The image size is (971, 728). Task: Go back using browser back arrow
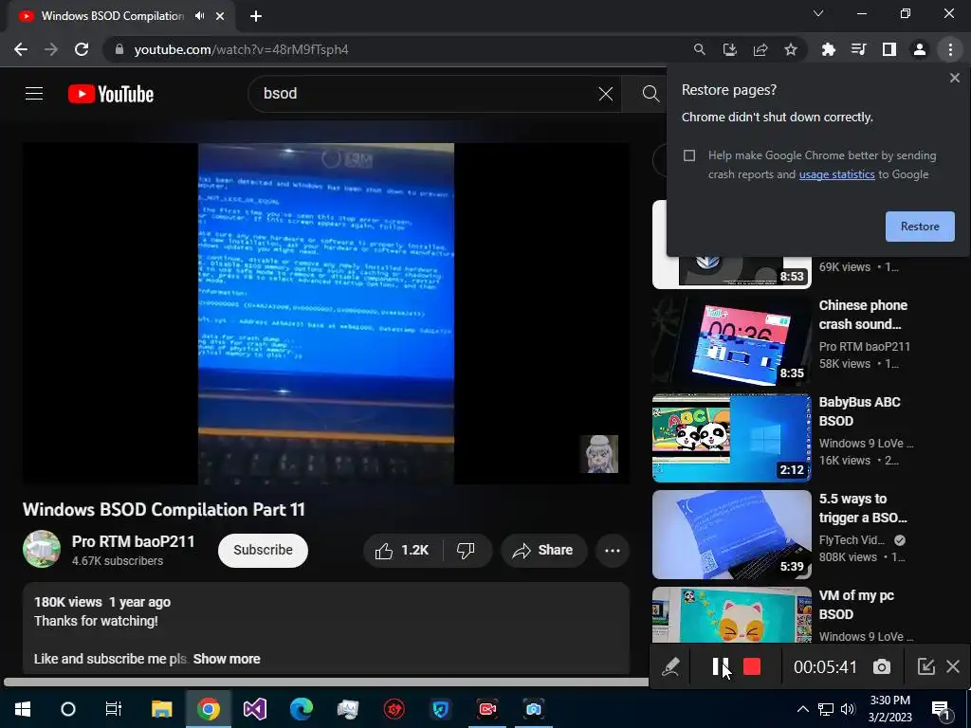point(21,49)
